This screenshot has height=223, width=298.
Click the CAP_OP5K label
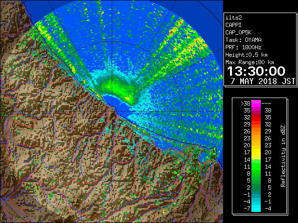tap(238, 33)
